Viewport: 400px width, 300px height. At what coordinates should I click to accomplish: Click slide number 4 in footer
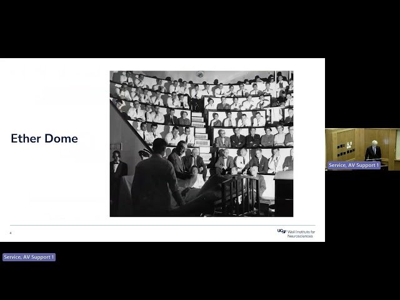11,233
